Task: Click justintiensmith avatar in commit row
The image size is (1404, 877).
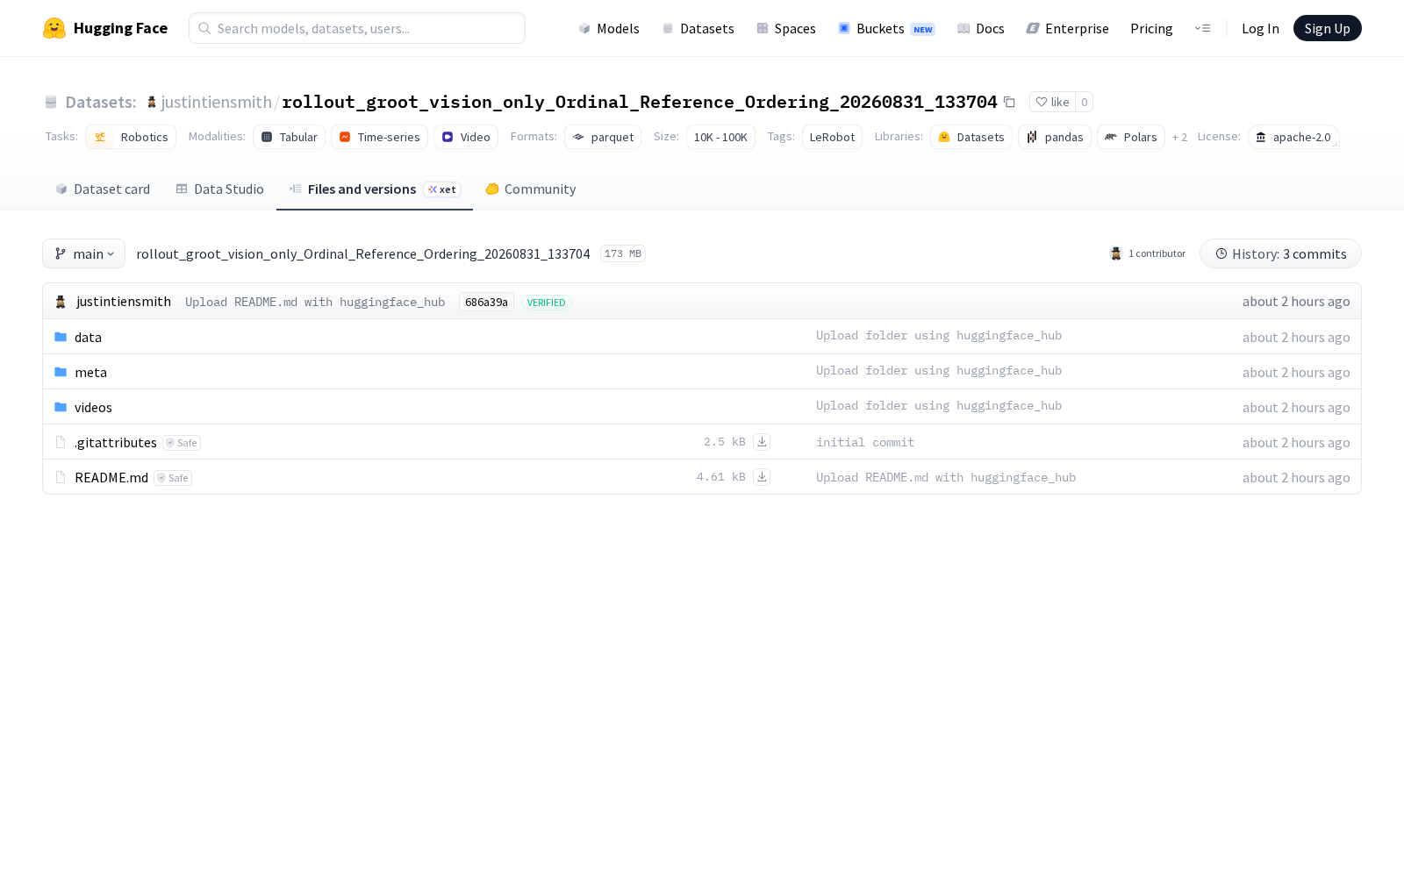Action: pos(61,302)
